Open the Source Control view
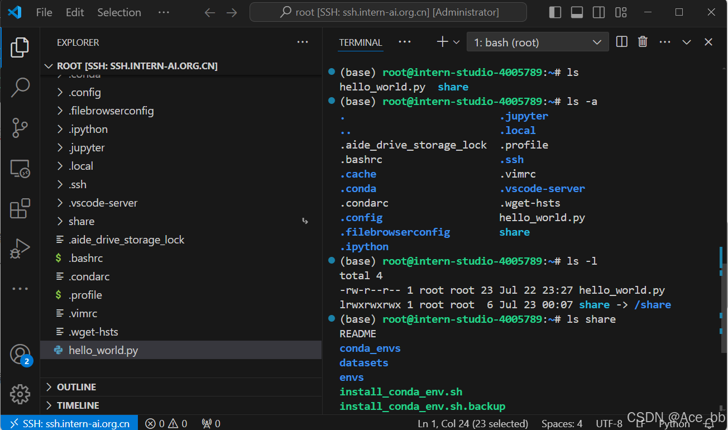The height and width of the screenshot is (430, 728). coord(20,128)
